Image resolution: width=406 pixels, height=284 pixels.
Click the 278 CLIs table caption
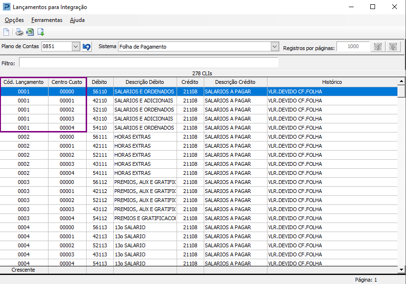(x=202, y=73)
